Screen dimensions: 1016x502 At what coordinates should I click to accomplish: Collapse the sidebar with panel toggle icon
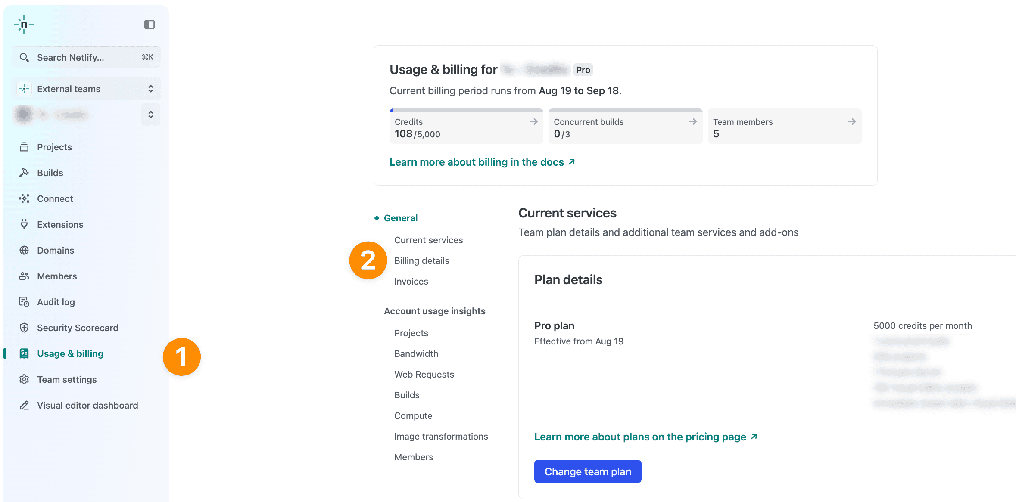pyautogui.click(x=149, y=25)
